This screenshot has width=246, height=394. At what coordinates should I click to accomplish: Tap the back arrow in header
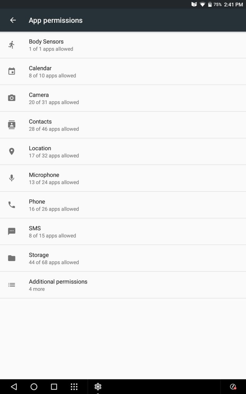13,20
